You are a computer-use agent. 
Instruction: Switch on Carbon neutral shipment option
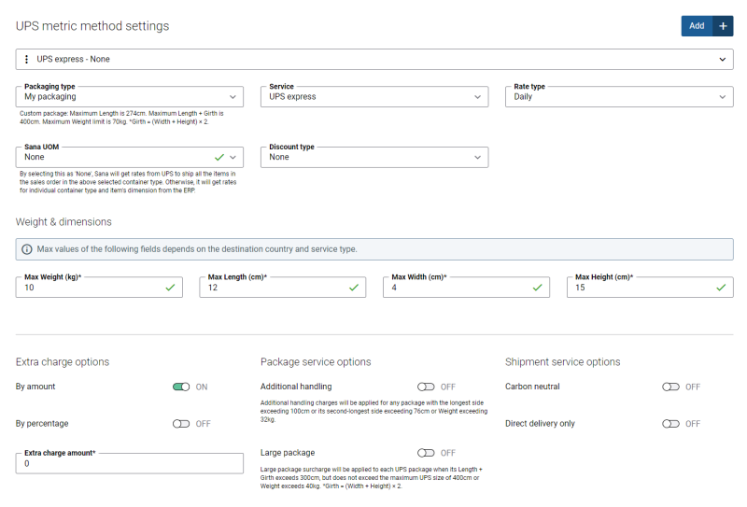(670, 387)
